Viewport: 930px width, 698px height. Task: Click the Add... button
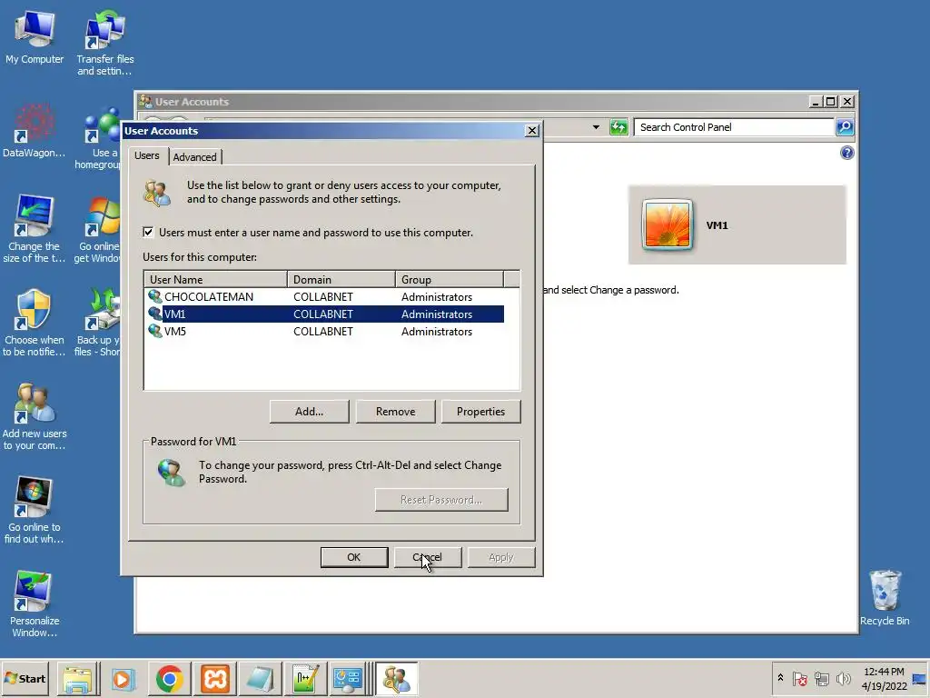309,412
